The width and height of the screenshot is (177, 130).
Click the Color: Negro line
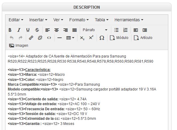click(x=35, y=80)
